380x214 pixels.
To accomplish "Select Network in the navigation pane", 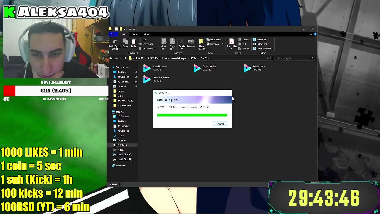I will point(120,166).
